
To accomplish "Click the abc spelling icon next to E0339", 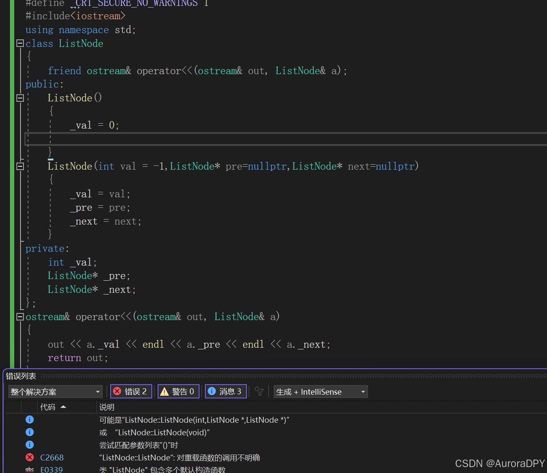I will pyautogui.click(x=29, y=469).
